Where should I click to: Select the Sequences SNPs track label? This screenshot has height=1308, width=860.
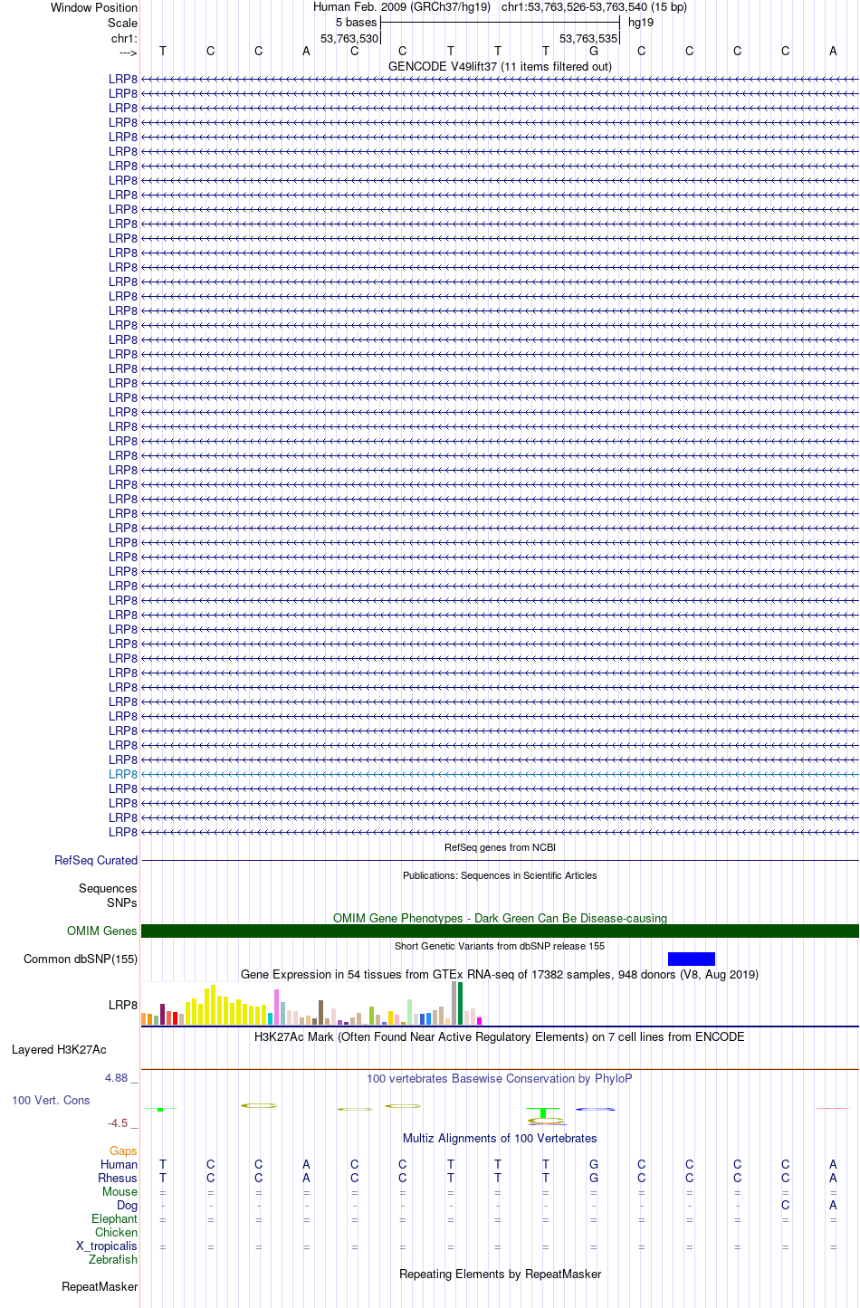[x=108, y=895]
